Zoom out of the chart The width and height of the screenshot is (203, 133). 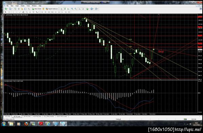[x=75, y=9]
